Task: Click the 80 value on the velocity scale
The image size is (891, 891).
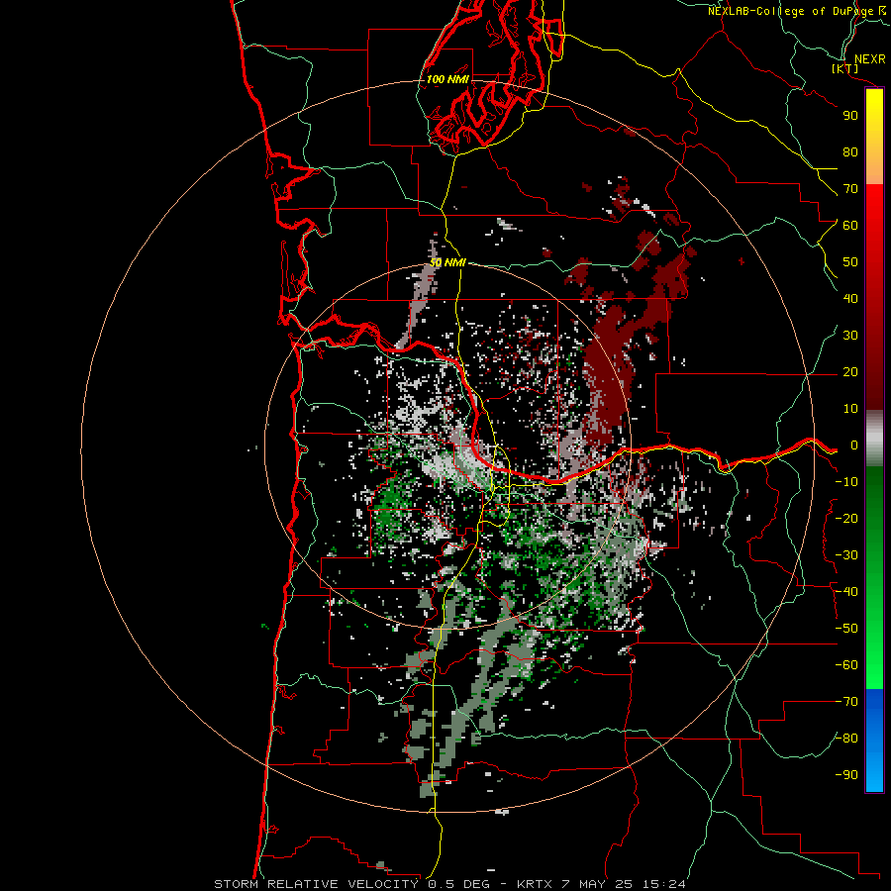Action: point(850,151)
